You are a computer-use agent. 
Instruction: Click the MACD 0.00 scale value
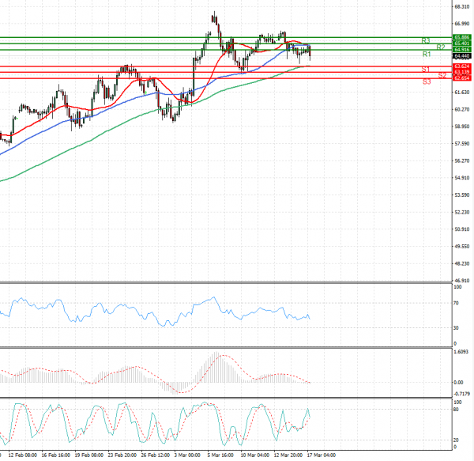pos(458,383)
